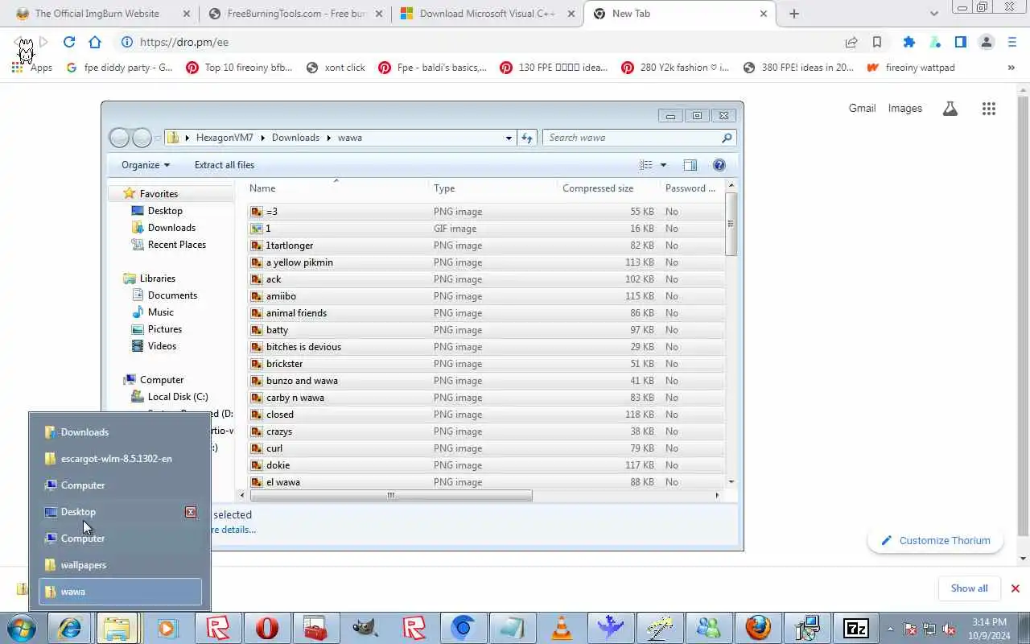
Task: Open the Google apps grid
Action: [x=989, y=109]
